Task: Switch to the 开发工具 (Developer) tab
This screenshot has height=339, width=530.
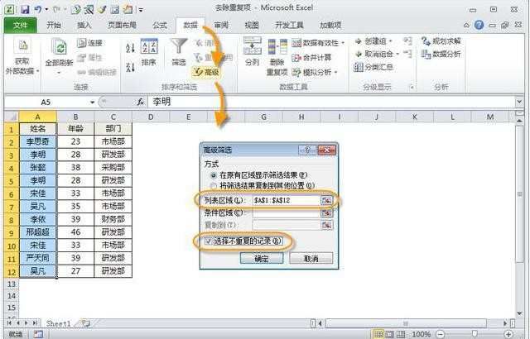Action: click(x=289, y=25)
